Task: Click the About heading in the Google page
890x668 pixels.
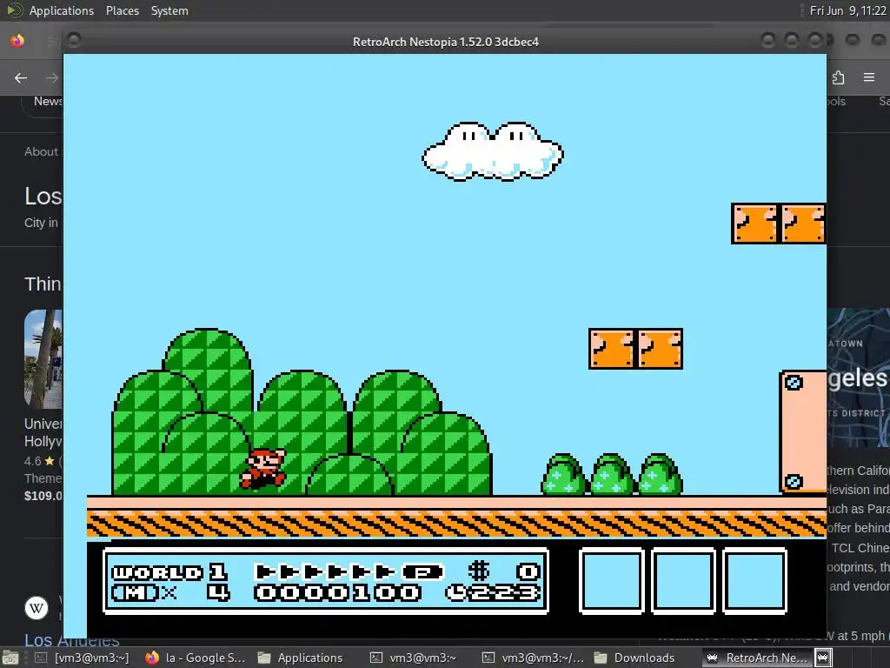Action: pyautogui.click(x=41, y=151)
